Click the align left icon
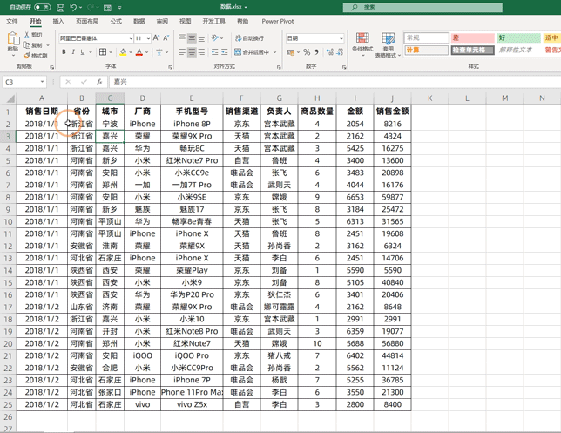The width and height of the screenshot is (561, 433). [182, 52]
